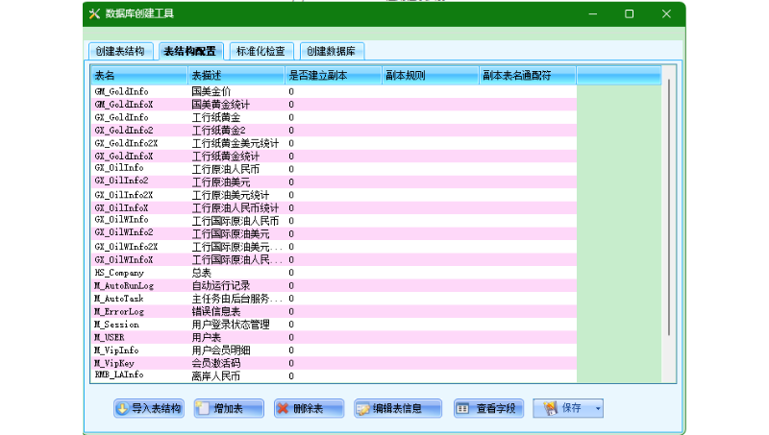Select the GX_GoldInfo2X row

(334, 143)
